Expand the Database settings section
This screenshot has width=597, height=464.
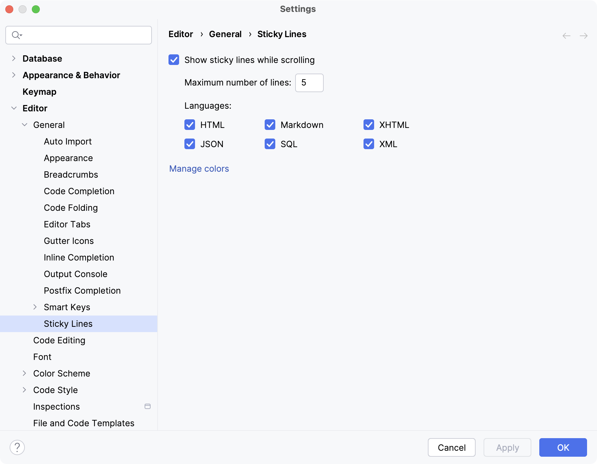tap(14, 59)
